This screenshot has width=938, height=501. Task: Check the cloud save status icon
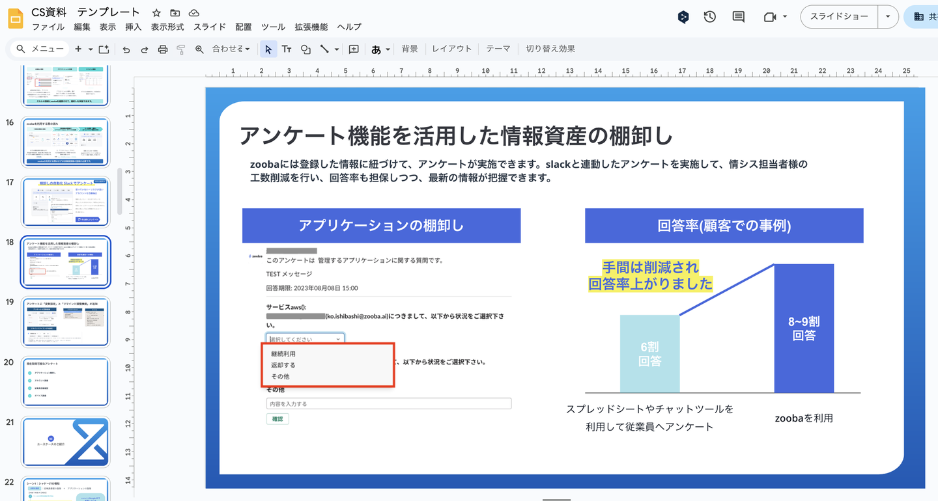click(x=193, y=13)
